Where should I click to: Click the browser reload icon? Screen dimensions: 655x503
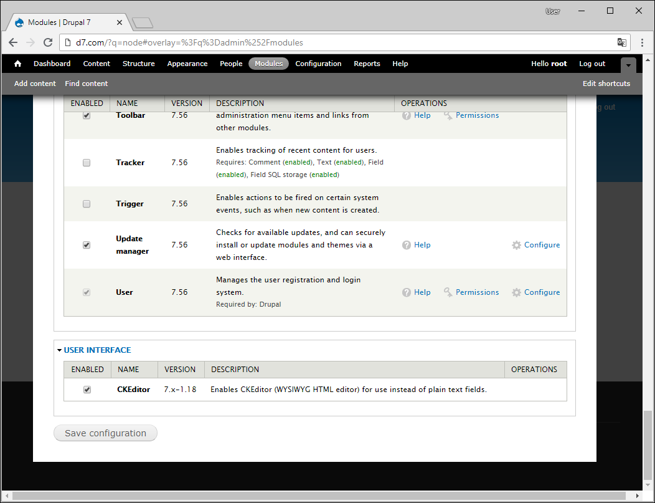(x=48, y=42)
